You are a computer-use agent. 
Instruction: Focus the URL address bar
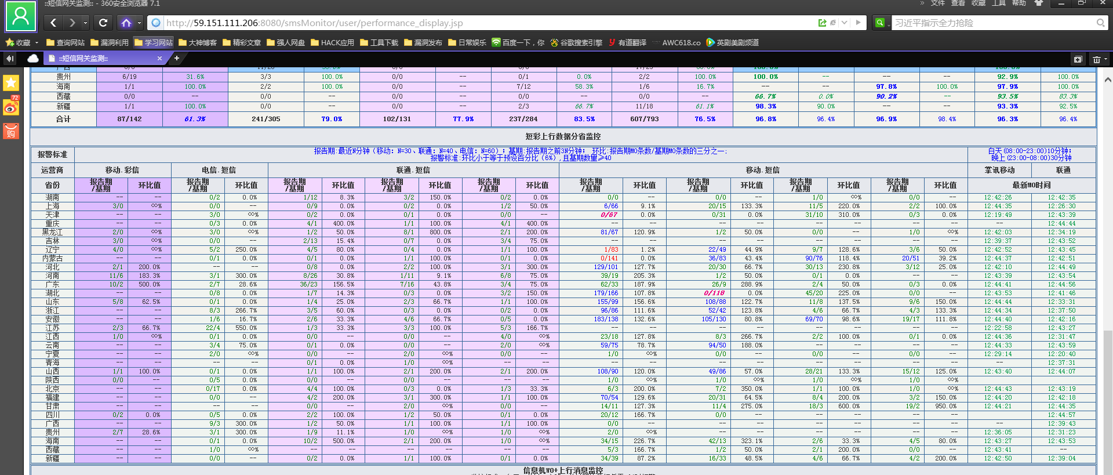pyautogui.click(x=487, y=23)
